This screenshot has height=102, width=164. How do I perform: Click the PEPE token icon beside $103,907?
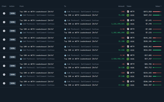click(128, 85)
